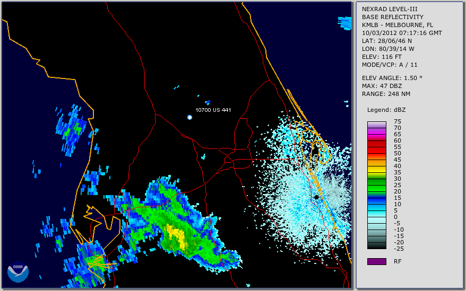Click the green 20-25 dBZ band in legend
The image size is (466, 291).
pos(376,188)
